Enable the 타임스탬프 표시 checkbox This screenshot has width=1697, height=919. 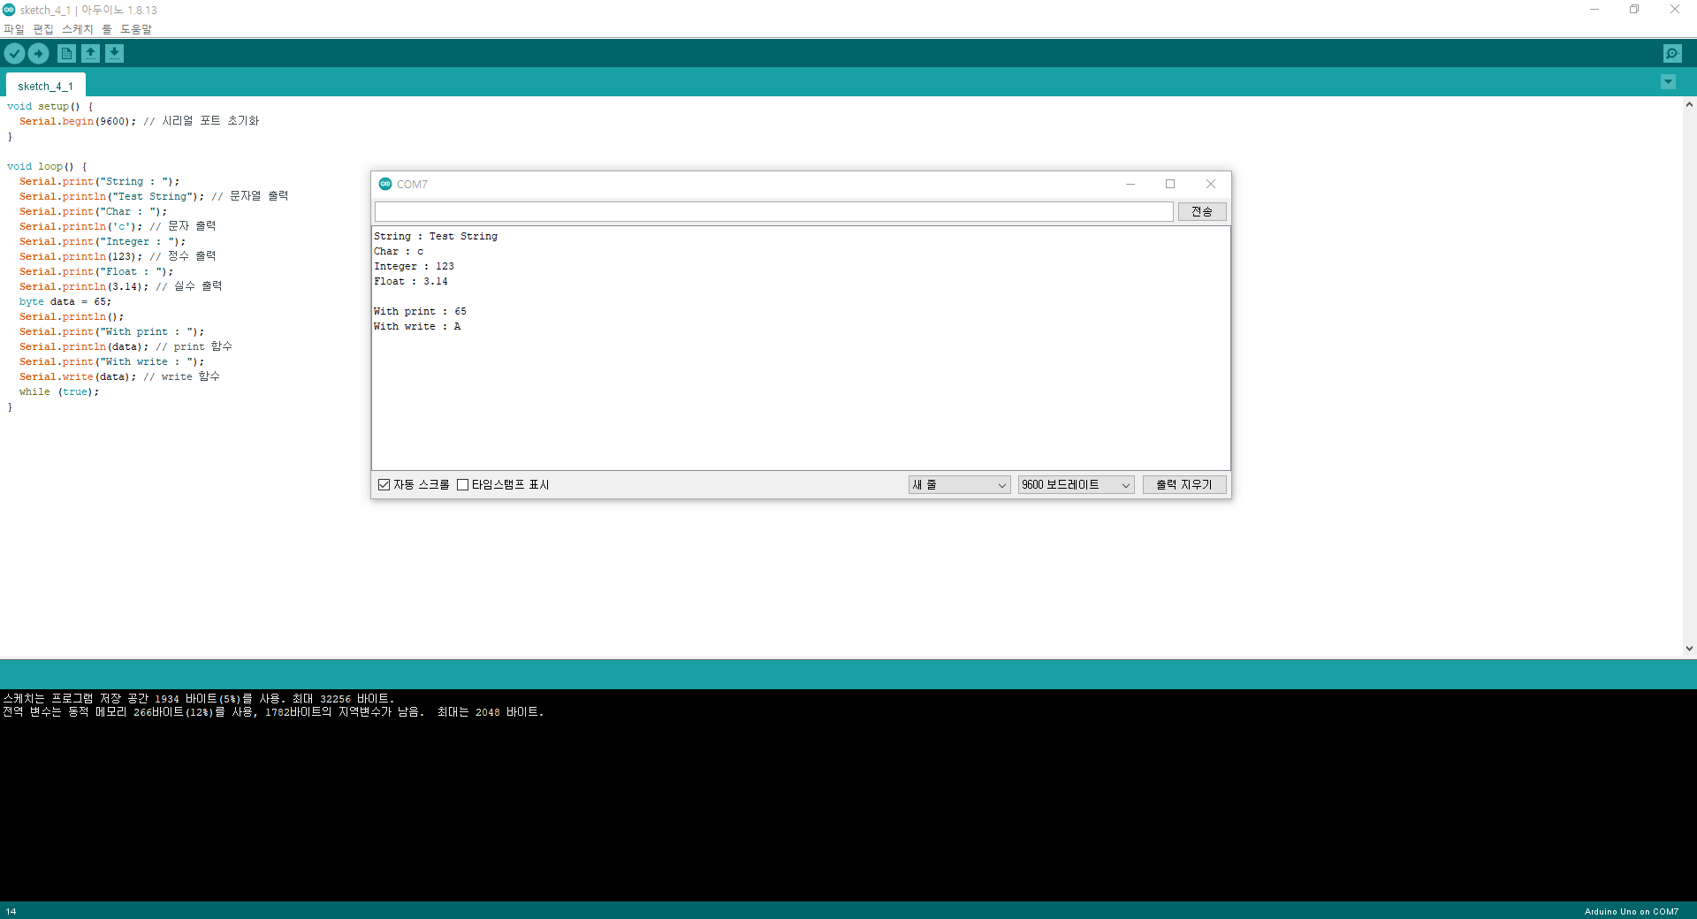click(462, 485)
